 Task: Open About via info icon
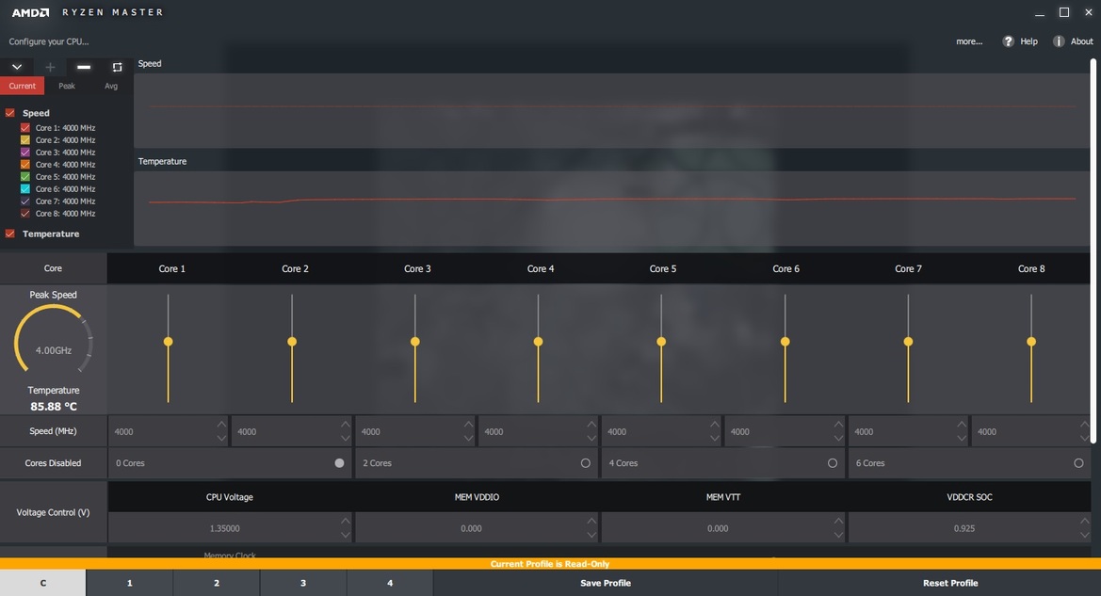pyautogui.click(x=1059, y=41)
